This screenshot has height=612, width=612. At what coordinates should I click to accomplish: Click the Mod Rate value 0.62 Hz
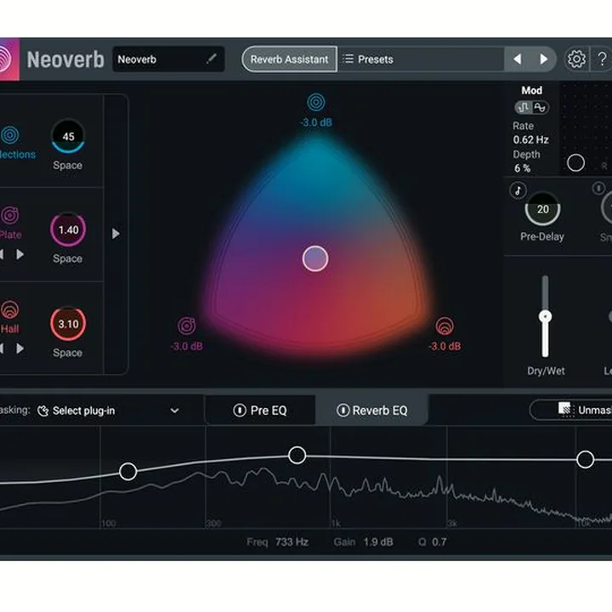(x=530, y=139)
